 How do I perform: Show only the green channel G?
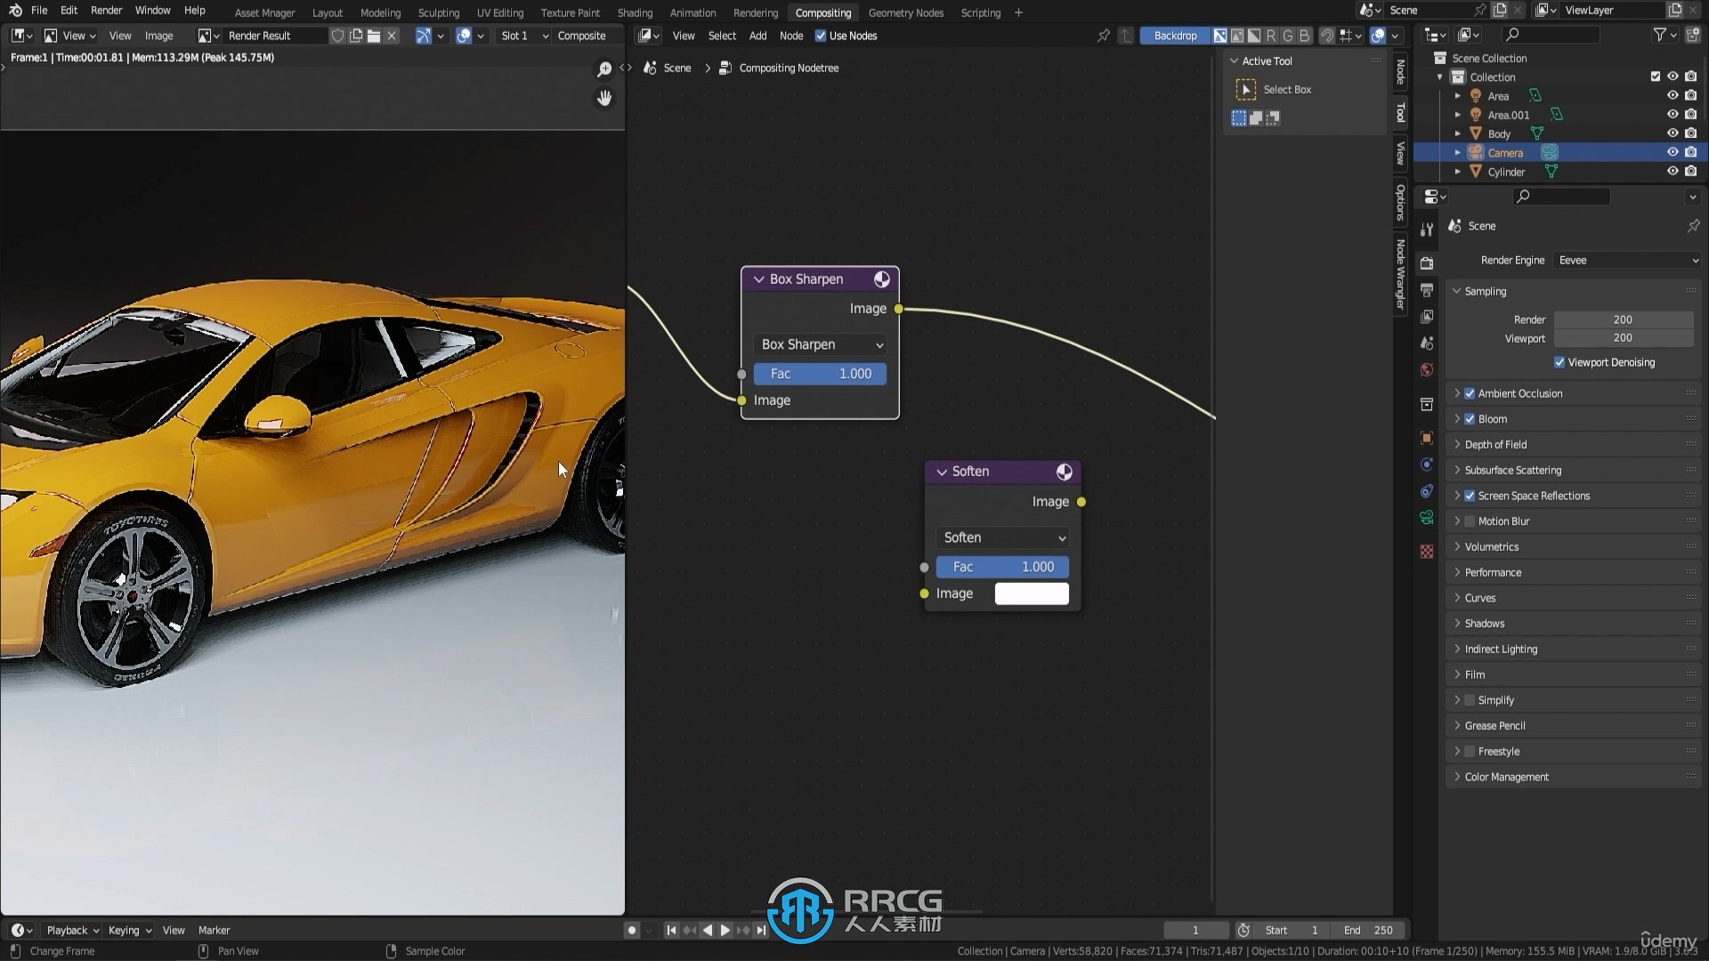pyautogui.click(x=1287, y=36)
